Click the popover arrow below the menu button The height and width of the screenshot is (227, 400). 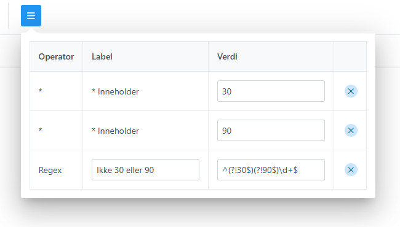point(31,30)
